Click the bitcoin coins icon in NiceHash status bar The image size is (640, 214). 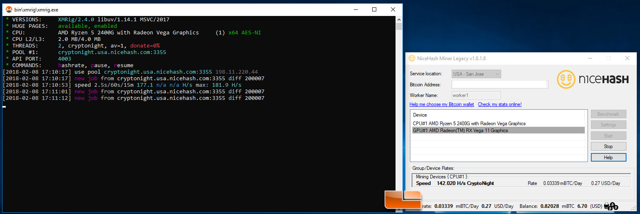[611, 207]
